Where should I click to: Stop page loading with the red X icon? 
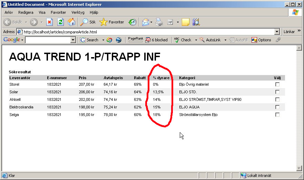pyautogui.click(x=49, y=22)
